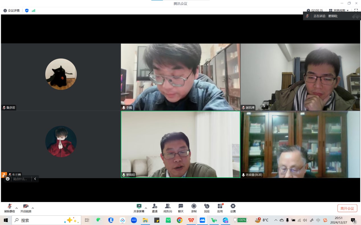Open the 应用 apps icon

[220, 206]
